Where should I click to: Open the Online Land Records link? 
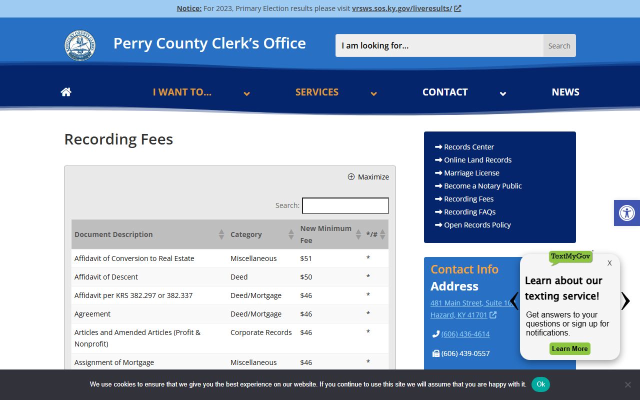pos(478,160)
